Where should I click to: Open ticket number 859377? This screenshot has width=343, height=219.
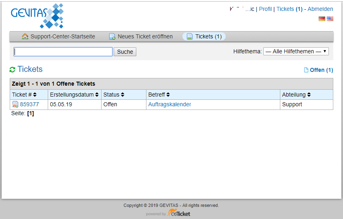(x=29, y=104)
